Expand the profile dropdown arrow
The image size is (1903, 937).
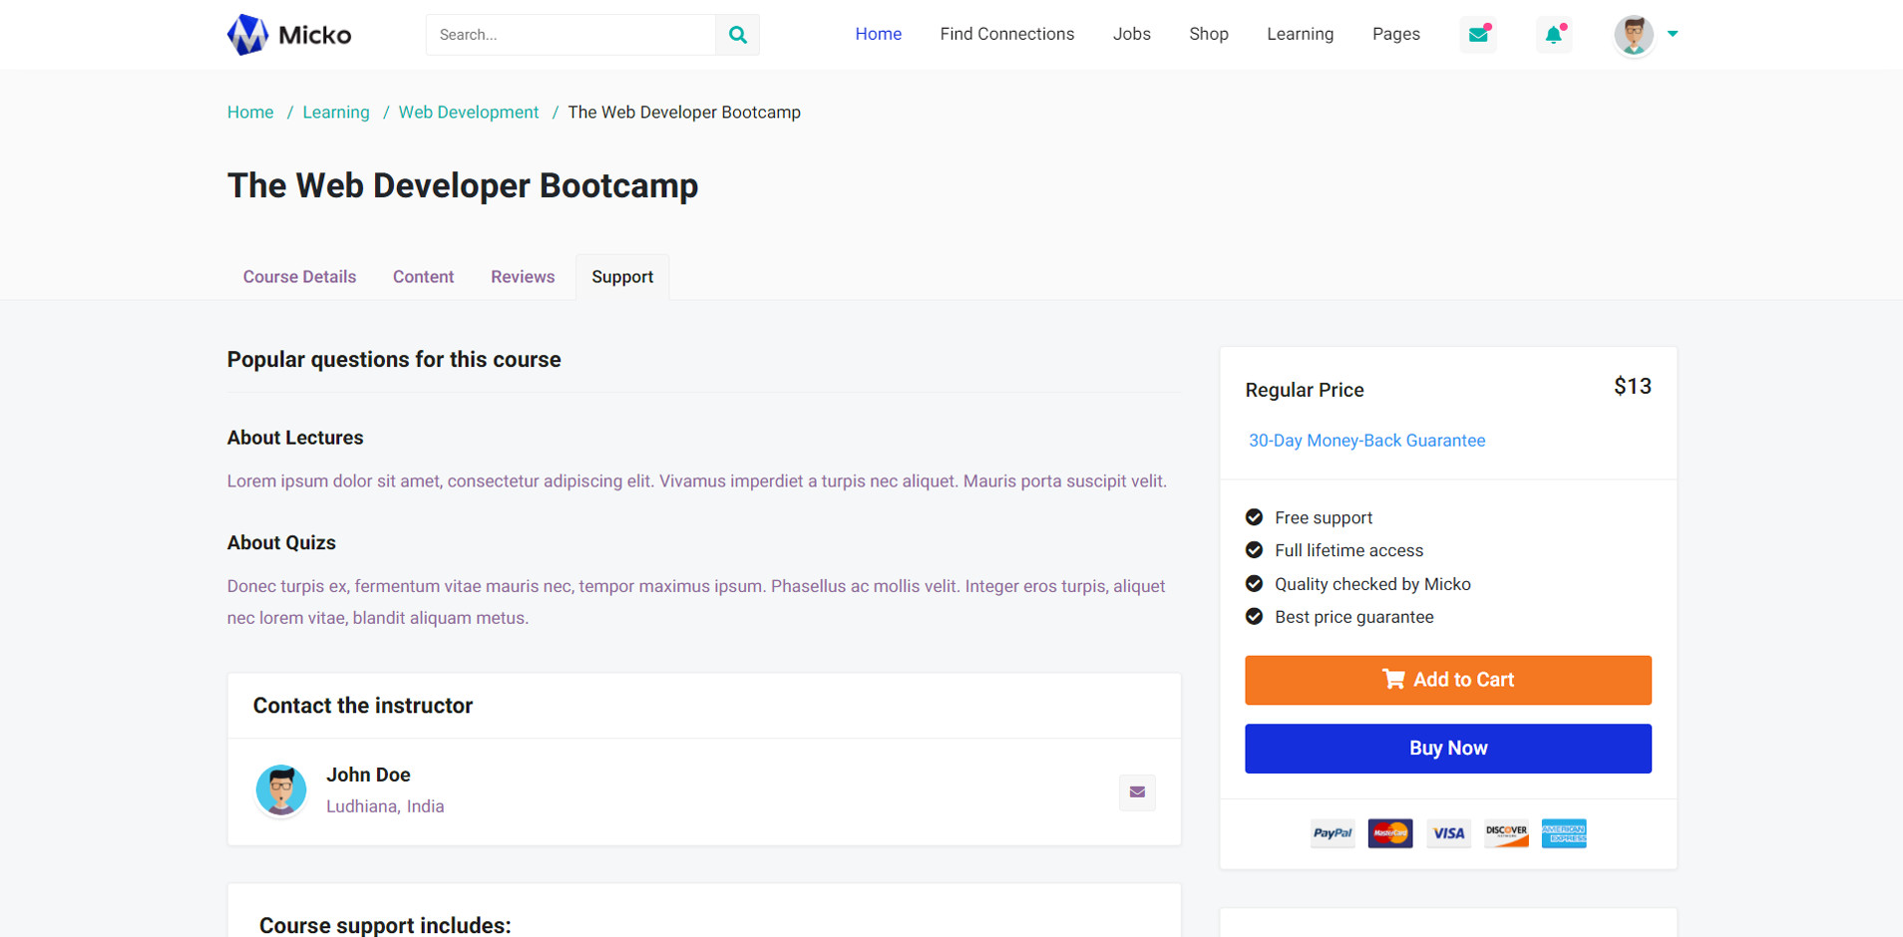pos(1673,34)
